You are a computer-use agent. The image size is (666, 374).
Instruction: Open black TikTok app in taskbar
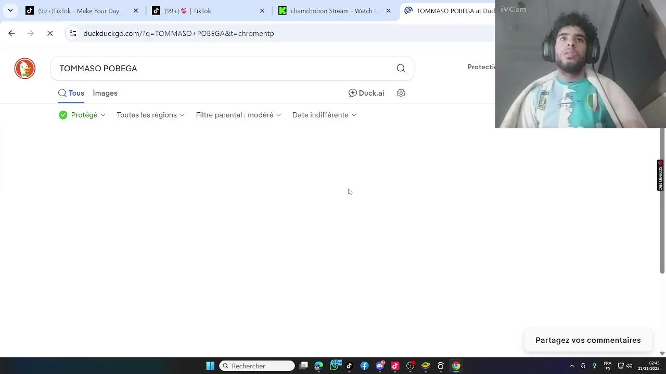[349, 366]
